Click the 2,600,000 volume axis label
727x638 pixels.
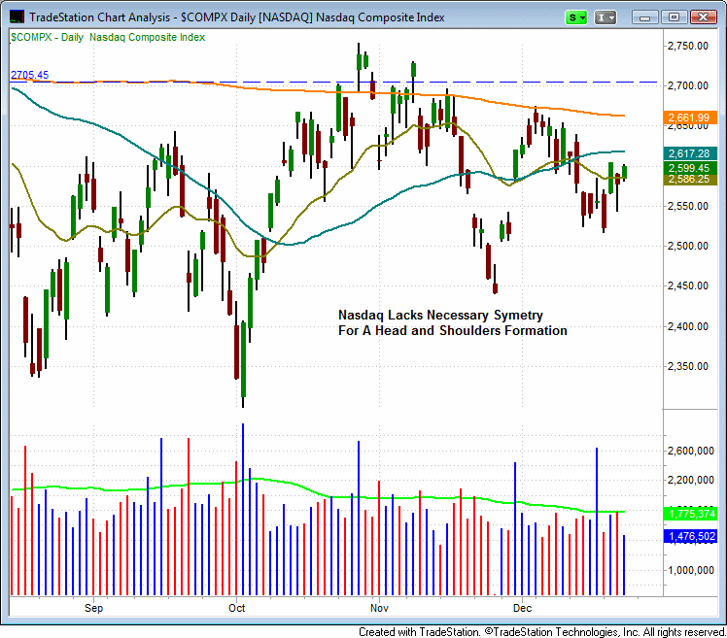tap(691, 451)
